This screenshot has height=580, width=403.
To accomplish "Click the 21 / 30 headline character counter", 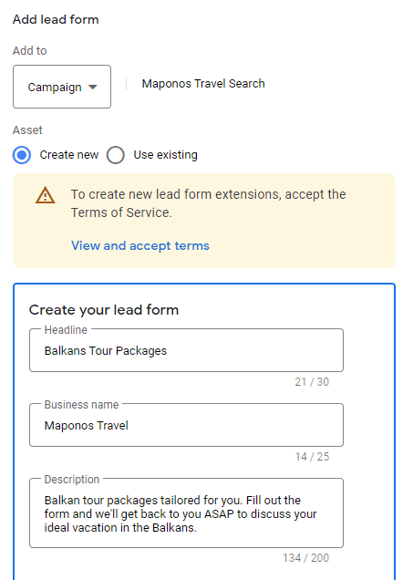I will point(312,382).
